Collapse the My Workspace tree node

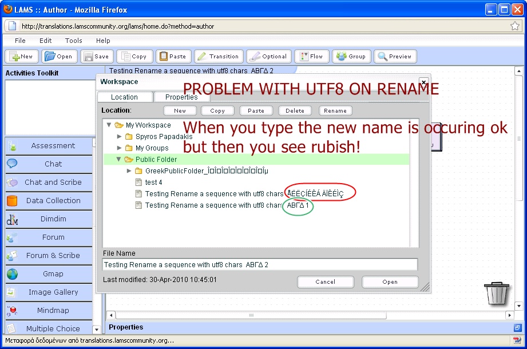coord(109,125)
